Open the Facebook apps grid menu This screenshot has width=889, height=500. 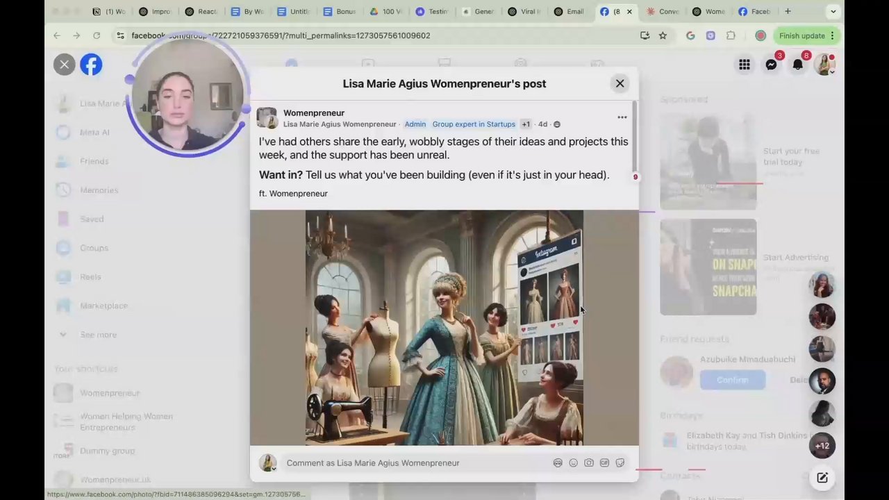coord(744,65)
